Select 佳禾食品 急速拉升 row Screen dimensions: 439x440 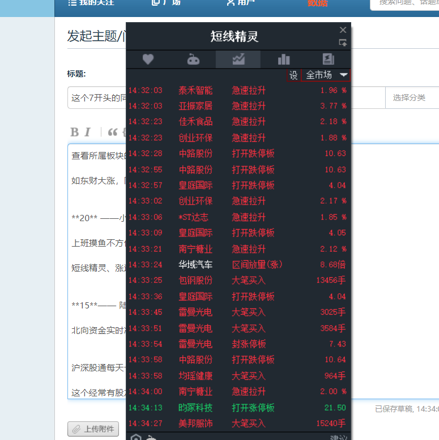click(x=238, y=122)
